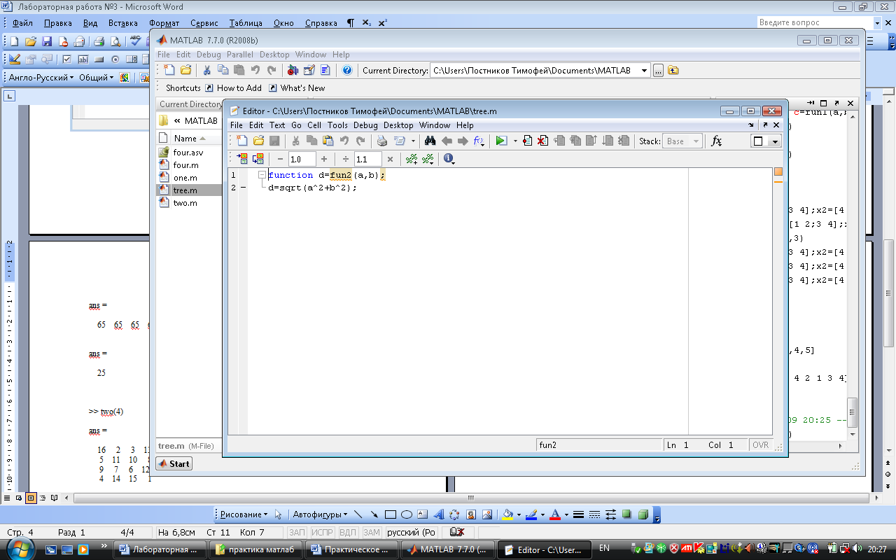
Task: Click the 1.0 increment value field
Action: pyautogui.click(x=302, y=159)
